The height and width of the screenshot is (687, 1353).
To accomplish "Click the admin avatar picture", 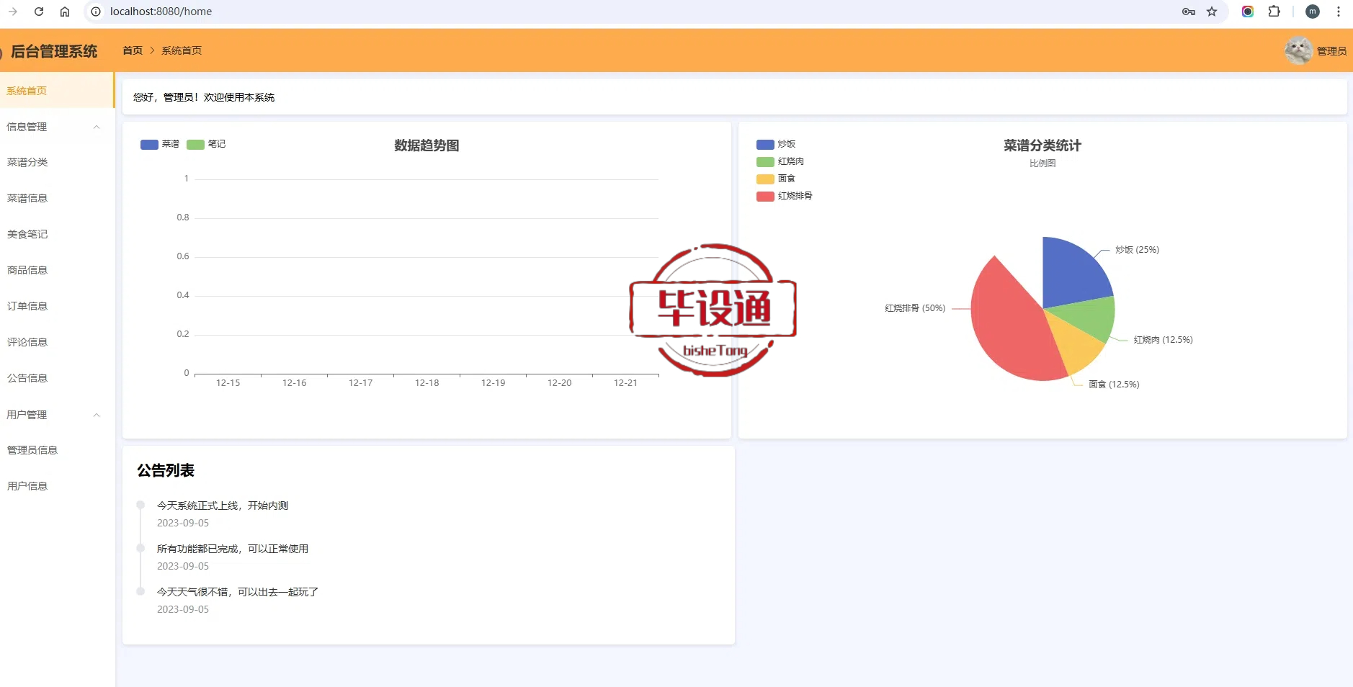I will (x=1298, y=50).
